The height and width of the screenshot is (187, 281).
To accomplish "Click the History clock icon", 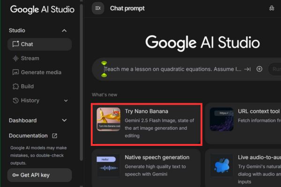I will pos(15,101).
